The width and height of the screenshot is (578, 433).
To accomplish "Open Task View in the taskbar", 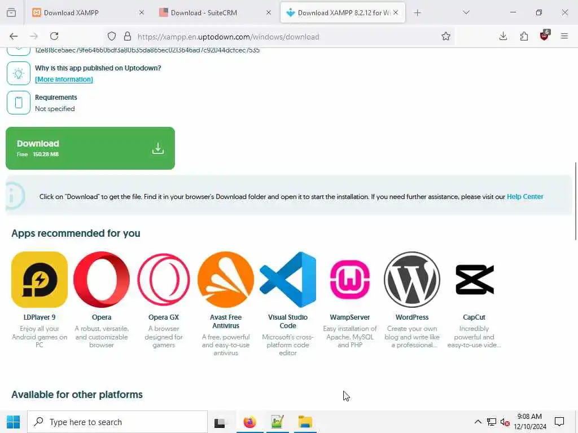I will coord(220,422).
